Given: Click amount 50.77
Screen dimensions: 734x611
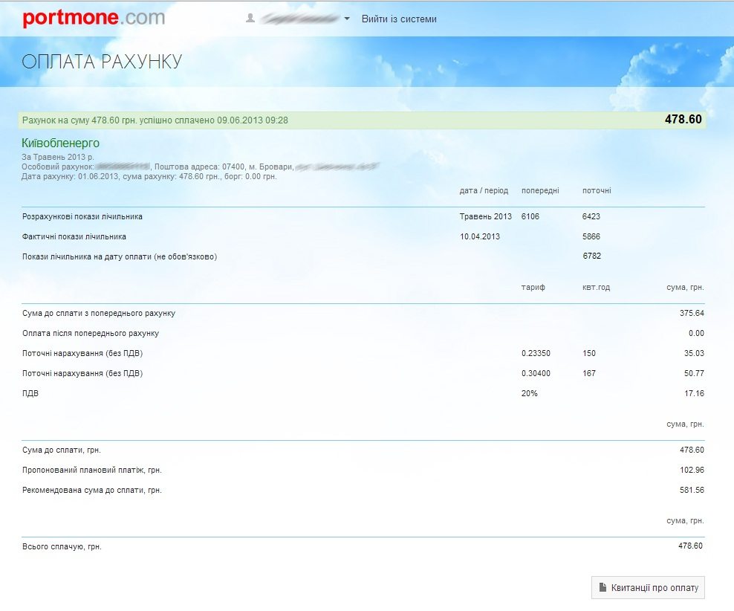Looking at the screenshot, I should point(694,374).
